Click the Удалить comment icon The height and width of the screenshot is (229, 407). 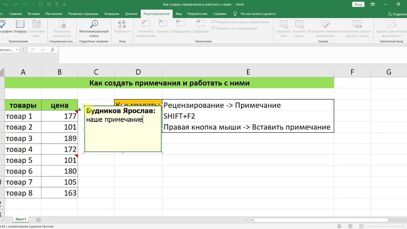pyautogui.click(x=163, y=24)
